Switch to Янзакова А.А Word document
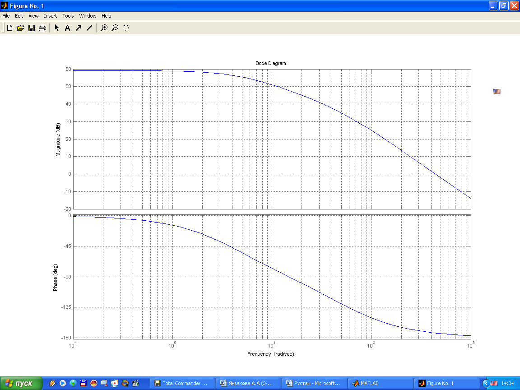The image size is (520, 390). point(248,383)
